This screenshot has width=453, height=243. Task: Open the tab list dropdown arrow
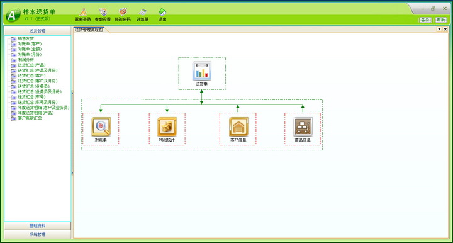pos(439,29)
